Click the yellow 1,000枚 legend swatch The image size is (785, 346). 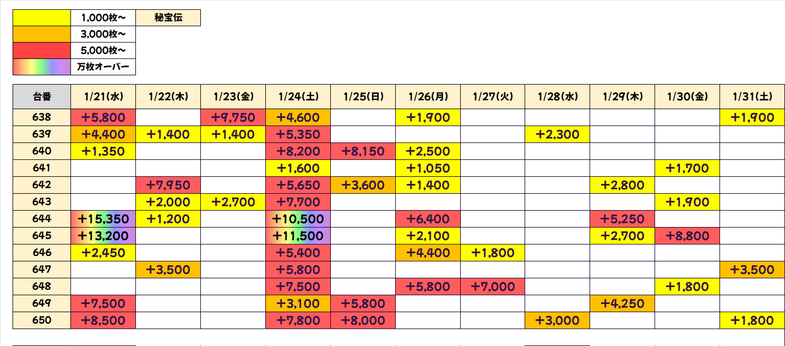42,18
